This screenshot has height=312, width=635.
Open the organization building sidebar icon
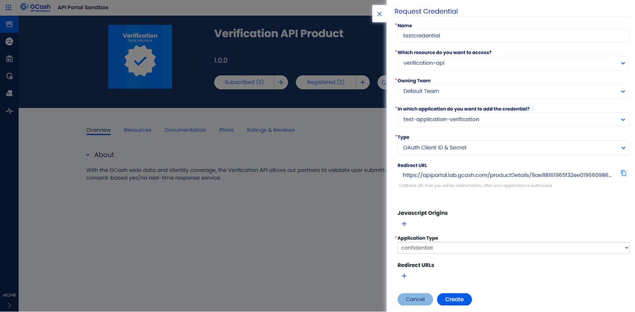[9, 93]
